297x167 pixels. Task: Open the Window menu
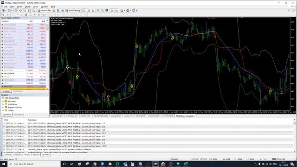coord(45,6)
